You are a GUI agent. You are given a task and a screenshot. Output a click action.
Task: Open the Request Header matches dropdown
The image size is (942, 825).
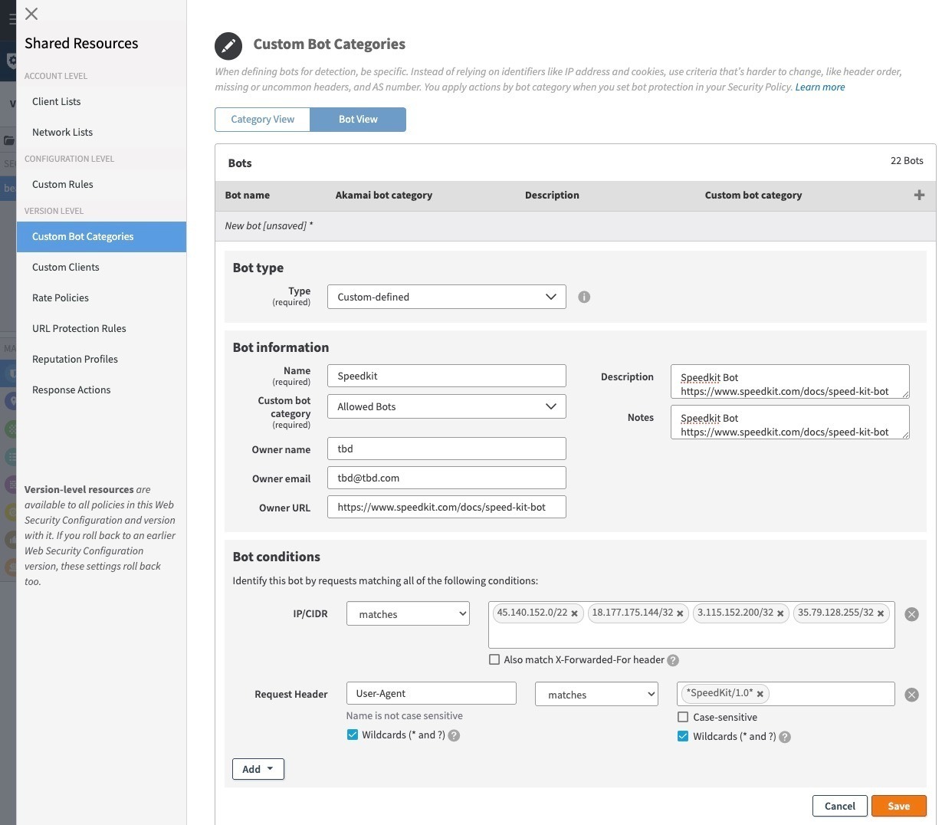[596, 694]
